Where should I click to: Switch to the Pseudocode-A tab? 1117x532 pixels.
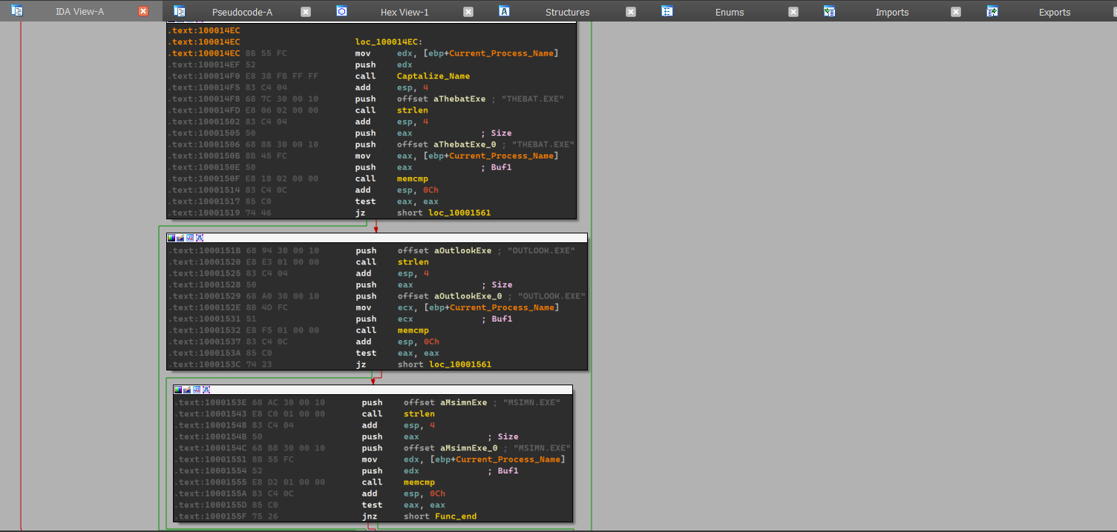point(242,12)
